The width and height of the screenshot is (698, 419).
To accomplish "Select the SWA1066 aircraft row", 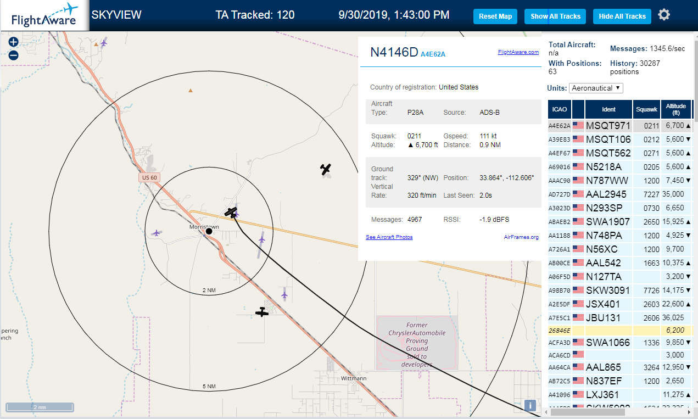I will pos(620,343).
